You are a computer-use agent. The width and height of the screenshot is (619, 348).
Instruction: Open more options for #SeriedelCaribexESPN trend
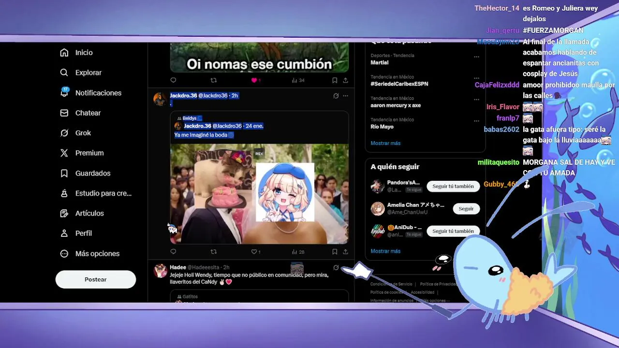coord(476,78)
